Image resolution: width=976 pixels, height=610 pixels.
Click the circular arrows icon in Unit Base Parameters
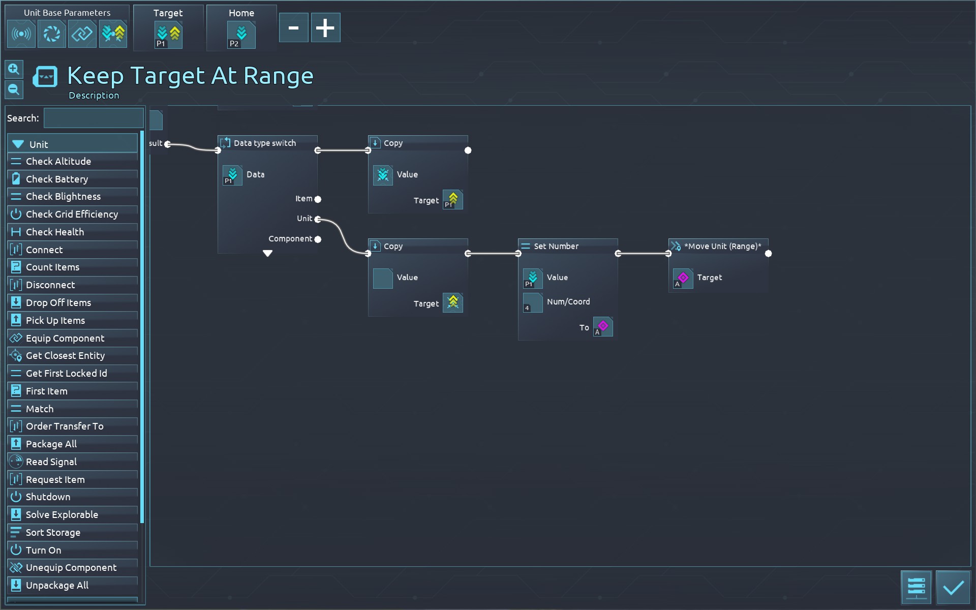52,34
